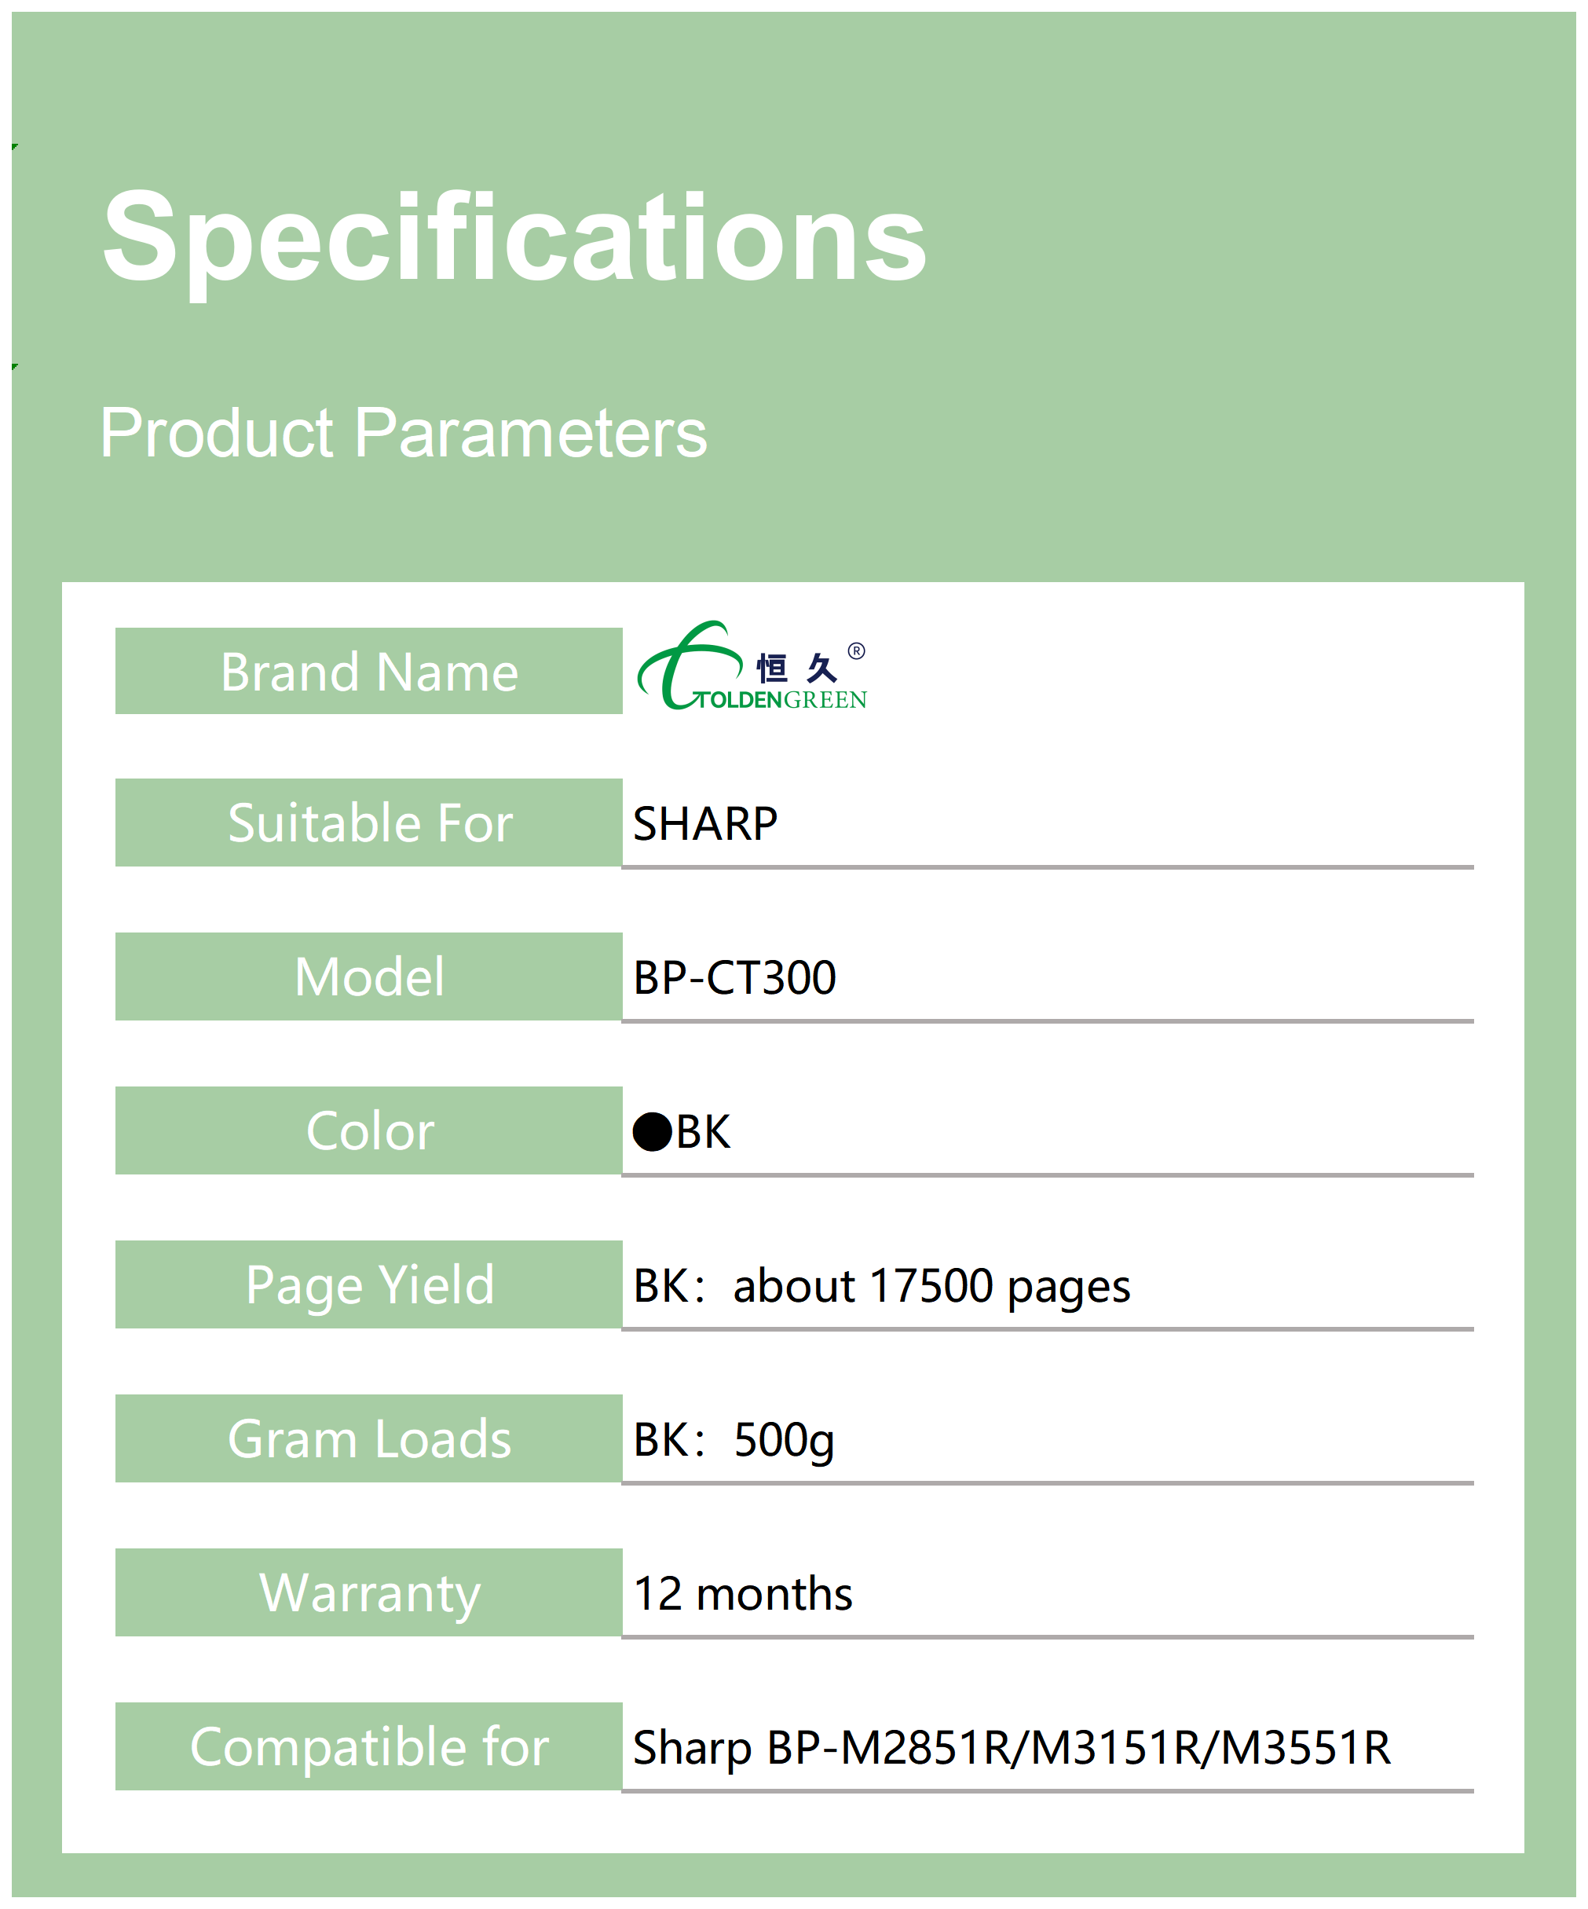Click the Compatible for label
This screenshot has width=1588, height=1909.
(369, 1746)
